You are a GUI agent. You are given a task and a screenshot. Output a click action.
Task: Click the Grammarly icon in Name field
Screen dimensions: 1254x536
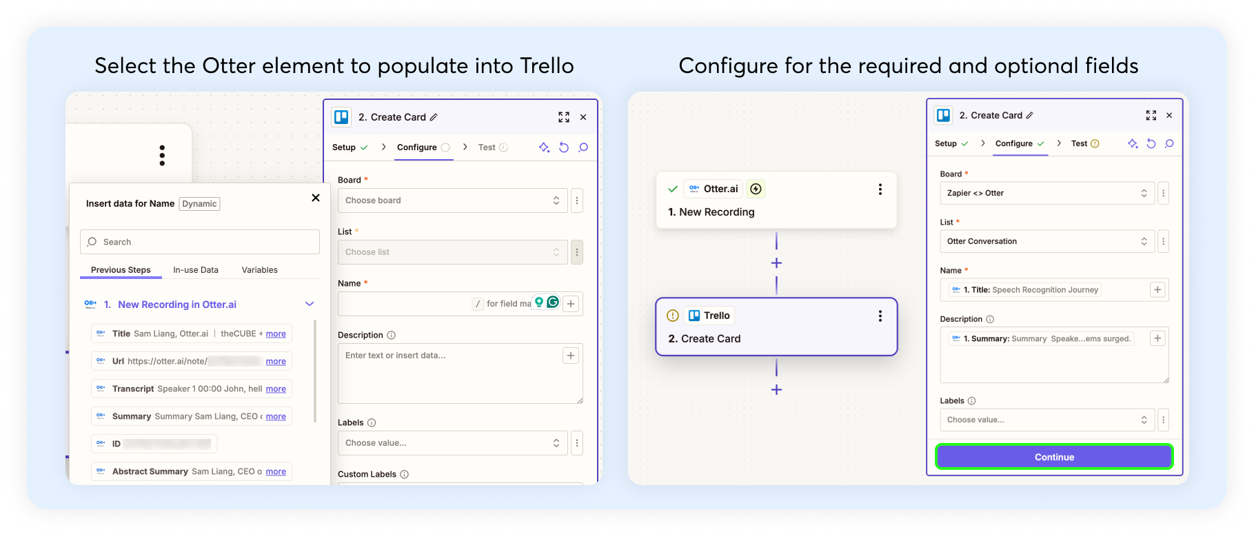click(x=553, y=302)
